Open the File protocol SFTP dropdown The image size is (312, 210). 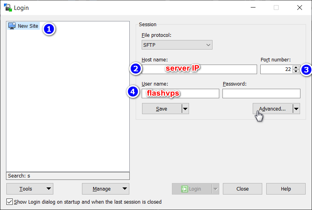[x=177, y=45]
